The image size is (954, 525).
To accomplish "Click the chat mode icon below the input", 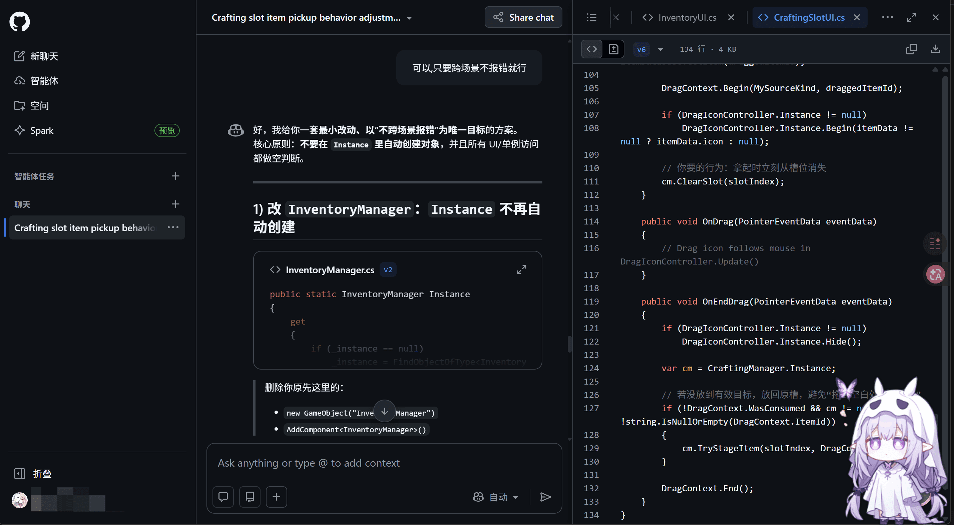I will tap(223, 497).
